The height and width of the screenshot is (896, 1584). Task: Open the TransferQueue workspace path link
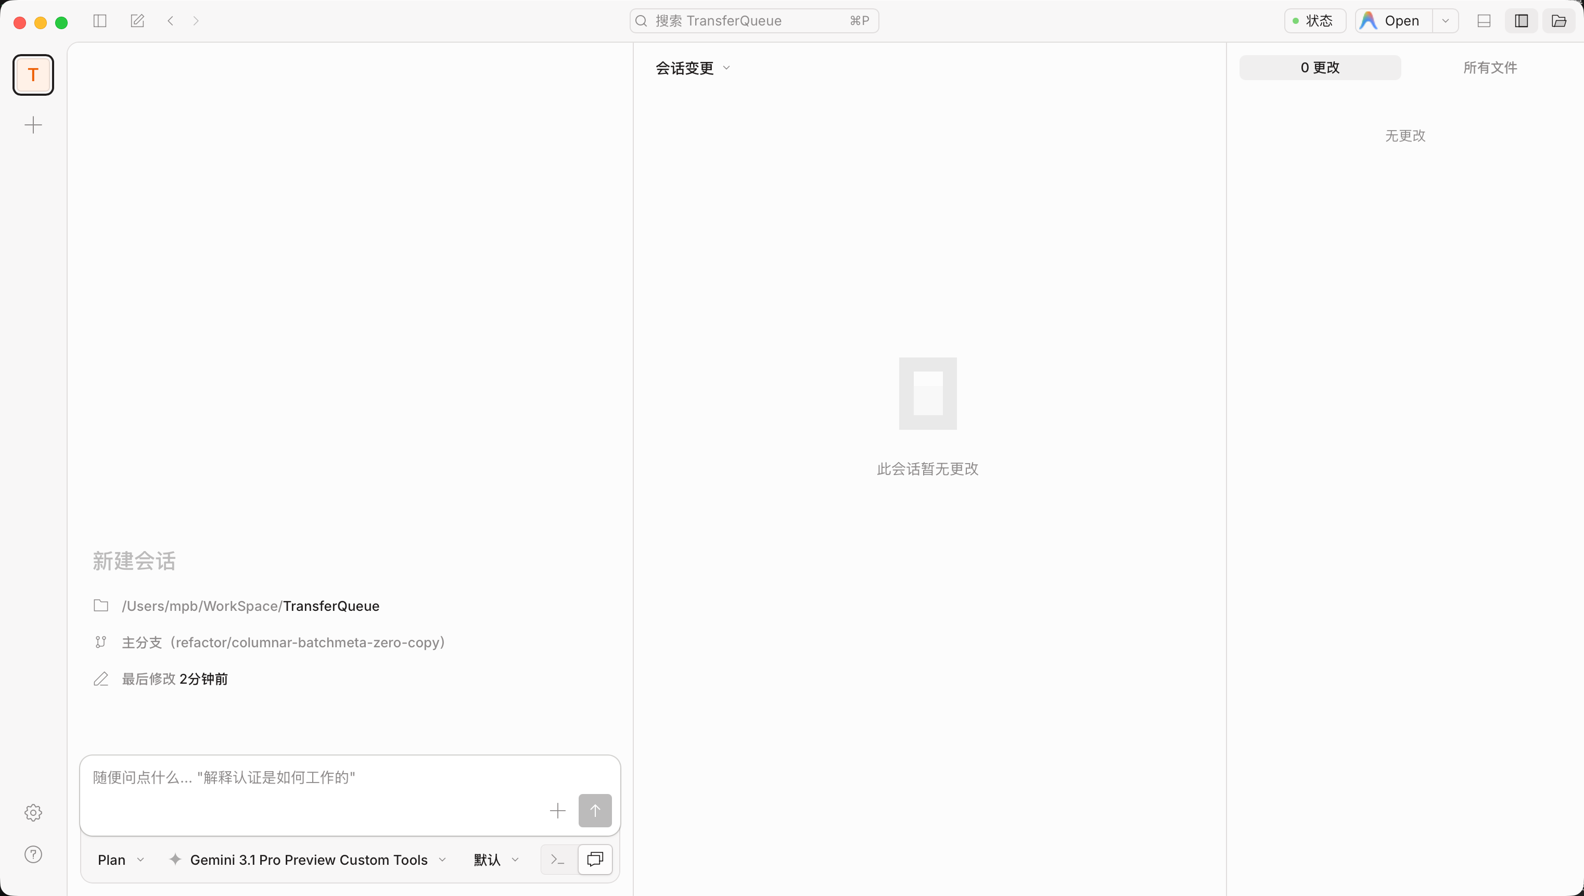pyautogui.click(x=250, y=606)
